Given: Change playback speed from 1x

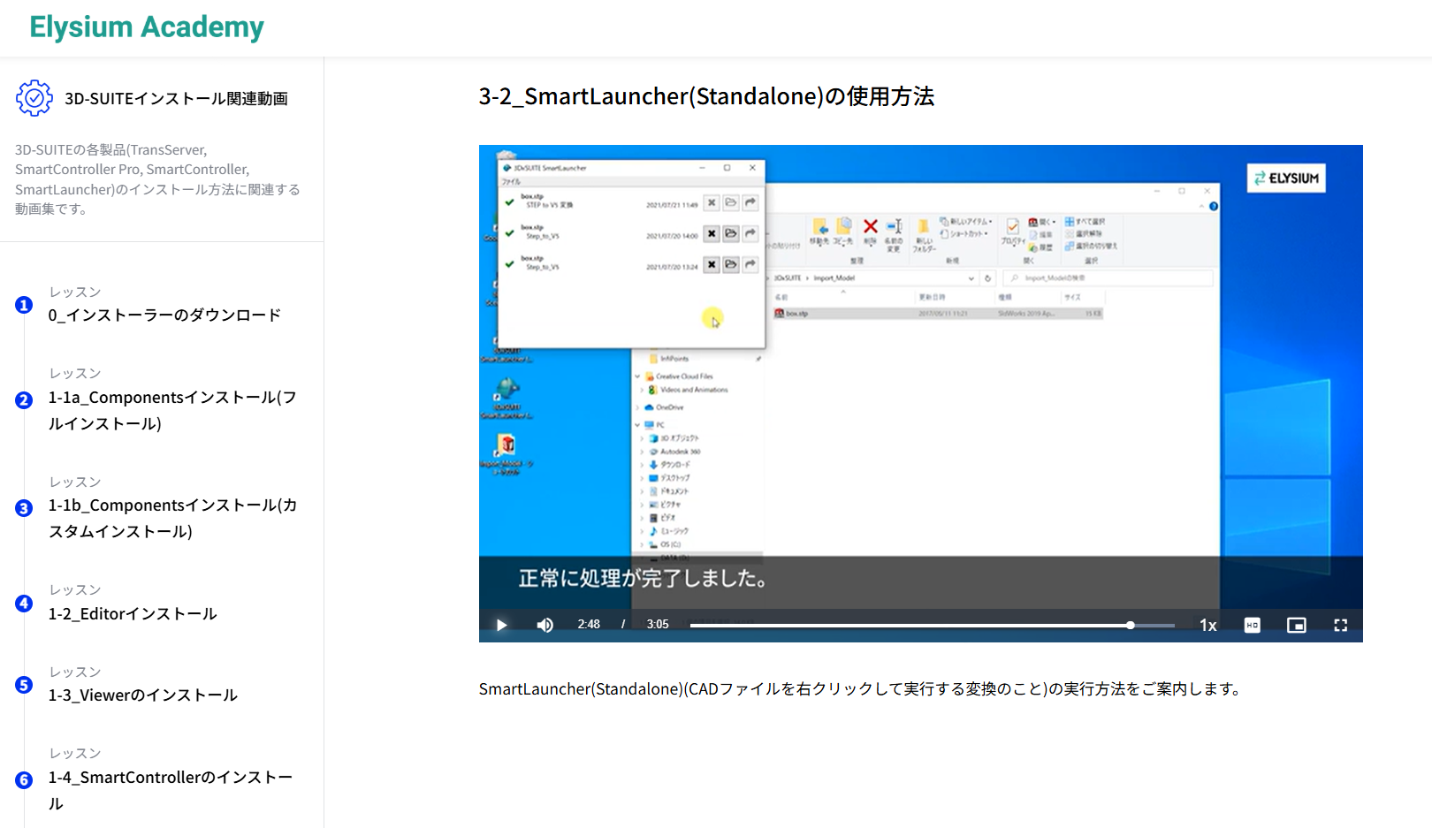Looking at the screenshot, I should 1207,625.
